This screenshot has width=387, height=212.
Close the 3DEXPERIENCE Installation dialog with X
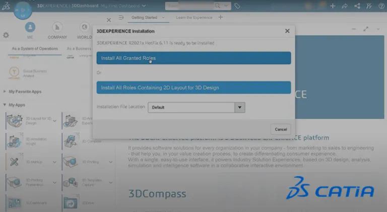pyautogui.click(x=287, y=31)
